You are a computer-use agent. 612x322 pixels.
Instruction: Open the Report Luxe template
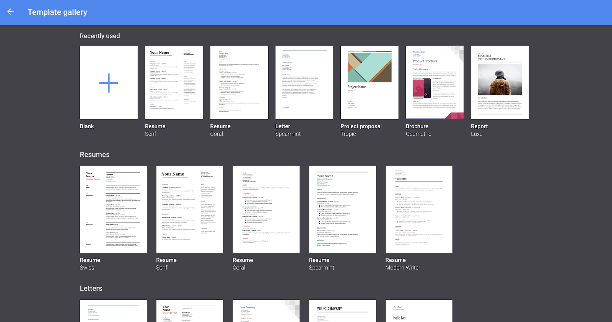pos(500,82)
